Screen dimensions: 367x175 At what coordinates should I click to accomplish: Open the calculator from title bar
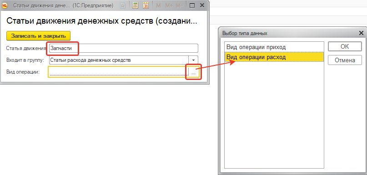click(x=135, y=5)
